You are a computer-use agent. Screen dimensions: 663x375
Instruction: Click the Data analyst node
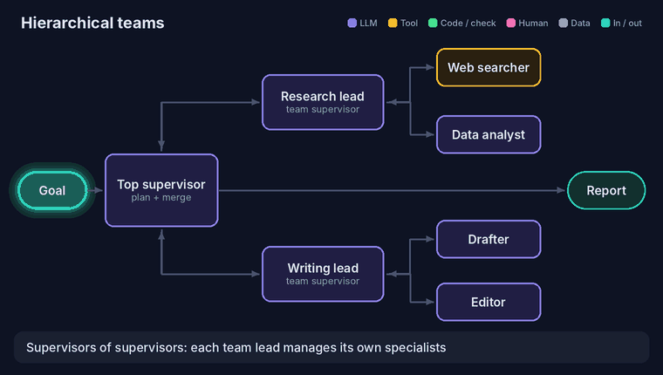[x=489, y=134]
